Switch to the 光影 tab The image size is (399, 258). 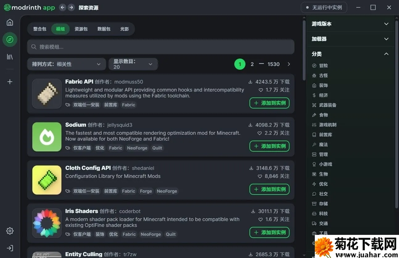(125, 29)
